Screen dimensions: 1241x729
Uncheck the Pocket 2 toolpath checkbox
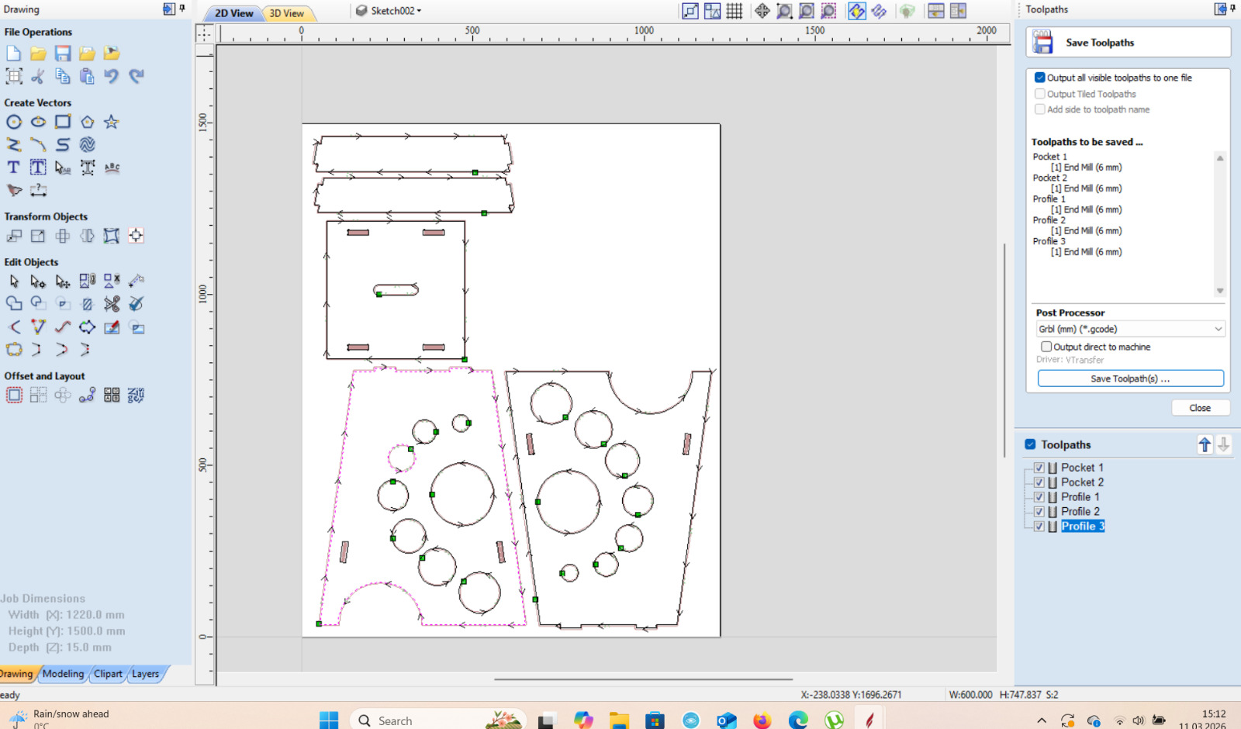(1039, 482)
